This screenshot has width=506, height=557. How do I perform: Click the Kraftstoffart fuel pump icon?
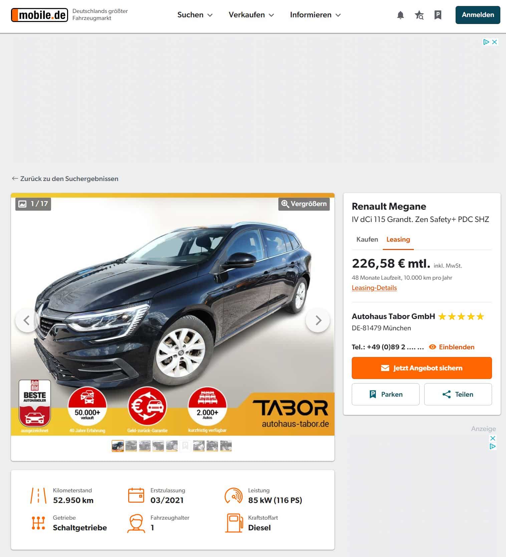tap(234, 523)
